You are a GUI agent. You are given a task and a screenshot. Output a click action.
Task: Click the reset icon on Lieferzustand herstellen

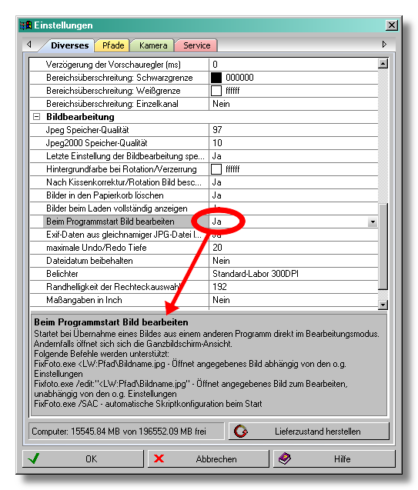(x=240, y=432)
